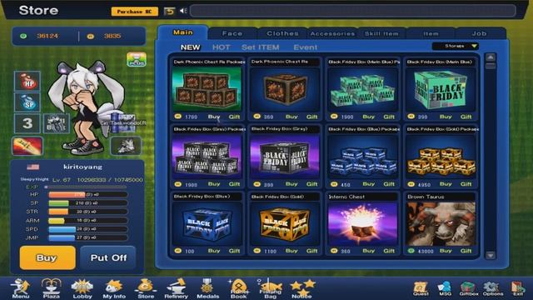
Task: Select the Inferno Chest thumbnail
Action: click(x=363, y=224)
